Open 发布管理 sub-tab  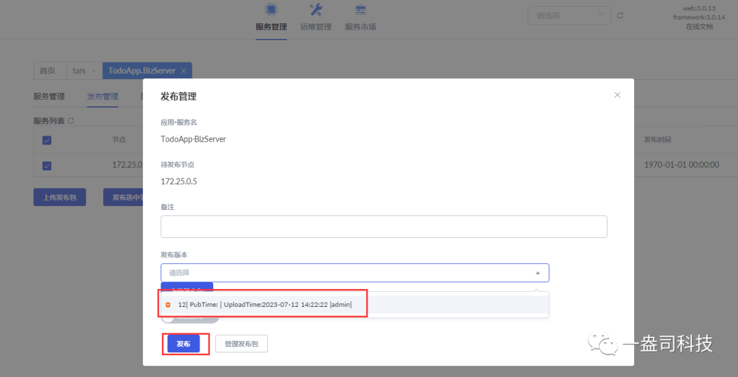(102, 97)
